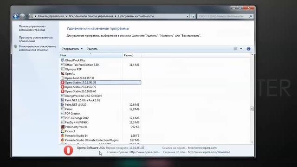Click Opera Software ASA publisher text

click(91, 148)
